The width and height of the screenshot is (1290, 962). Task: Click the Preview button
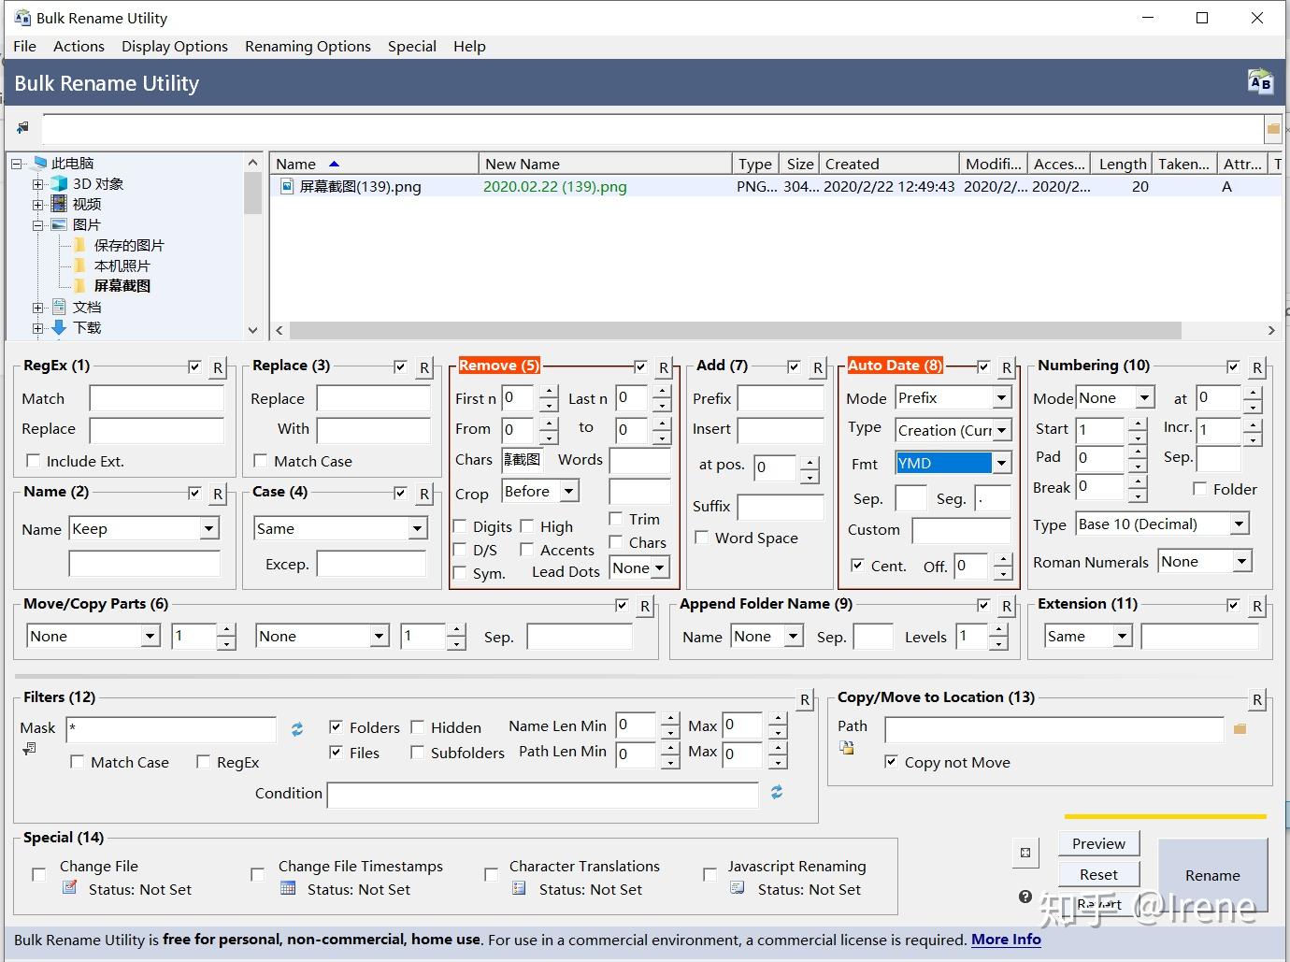[x=1099, y=843]
